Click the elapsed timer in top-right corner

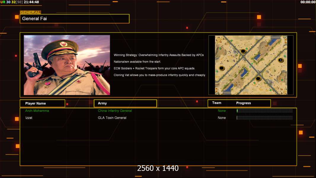(308, 2)
